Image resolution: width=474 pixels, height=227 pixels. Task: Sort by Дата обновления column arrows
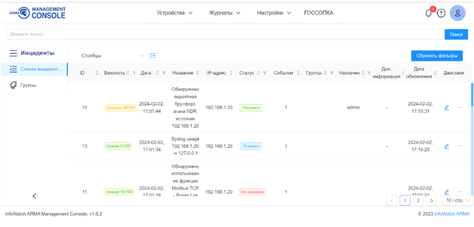click(435, 73)
